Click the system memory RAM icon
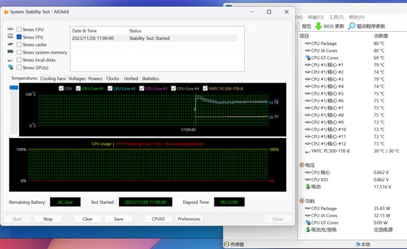The height and width of the screenshot is (249, 407). click(x=10, y=51)
